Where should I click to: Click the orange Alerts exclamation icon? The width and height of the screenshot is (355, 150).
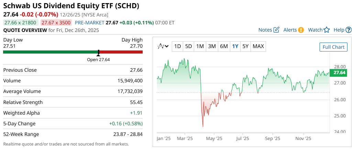pyautogui.click(x=301, y=30)
